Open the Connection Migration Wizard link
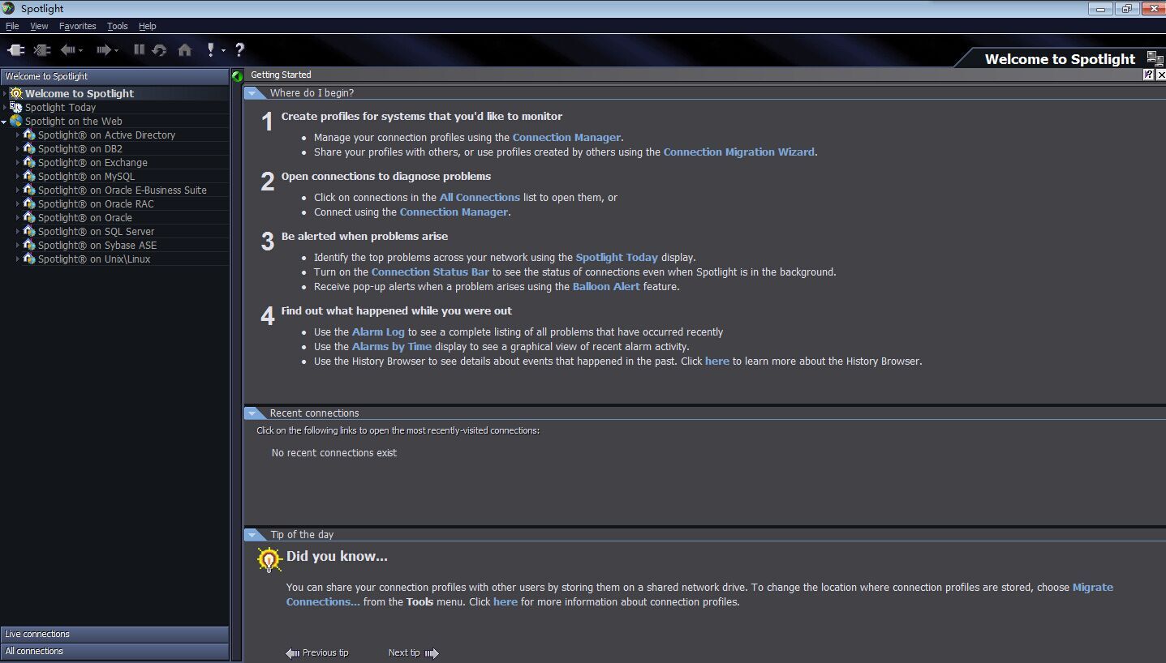1166x663 pixels. 739,152
